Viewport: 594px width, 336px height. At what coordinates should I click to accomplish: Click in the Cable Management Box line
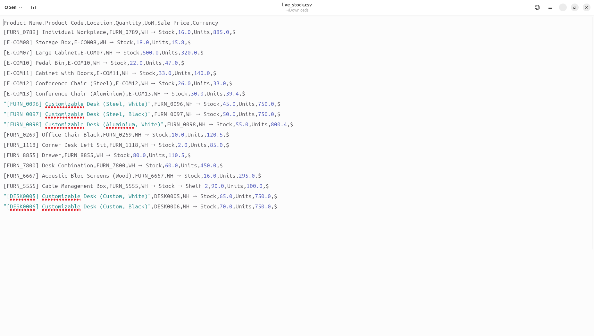[136, 186]
